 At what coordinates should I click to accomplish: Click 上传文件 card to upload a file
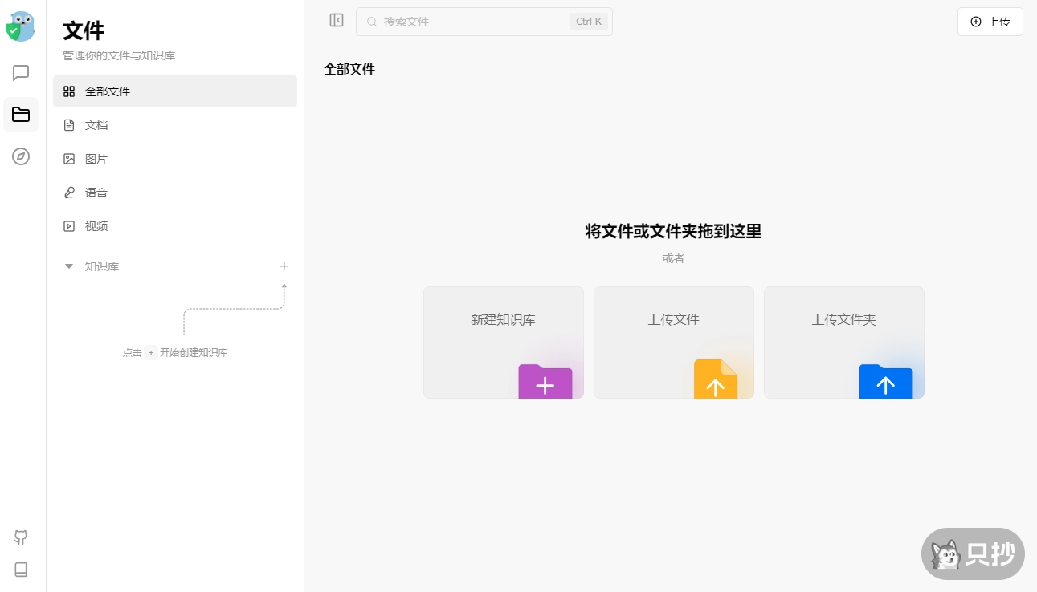[x=673, y=342]
